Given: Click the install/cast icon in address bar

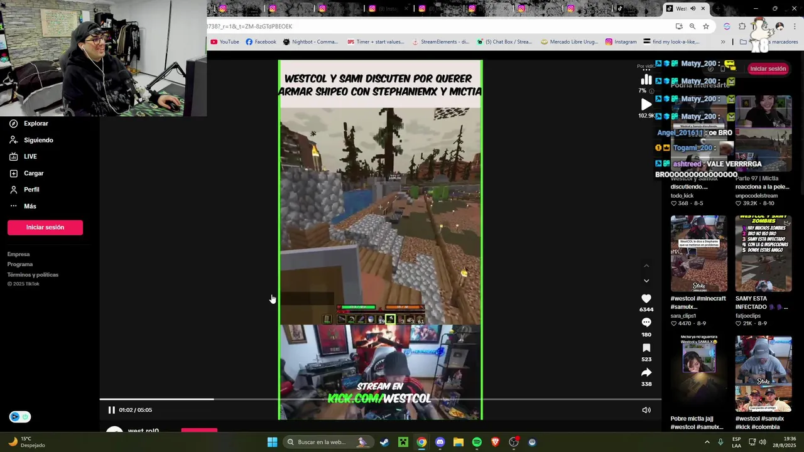Looking at the screenshot, I should tap(679, 26).
